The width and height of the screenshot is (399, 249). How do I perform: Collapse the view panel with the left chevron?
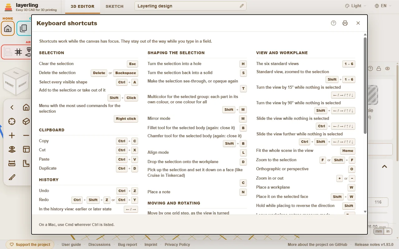(x=12, y=107)
